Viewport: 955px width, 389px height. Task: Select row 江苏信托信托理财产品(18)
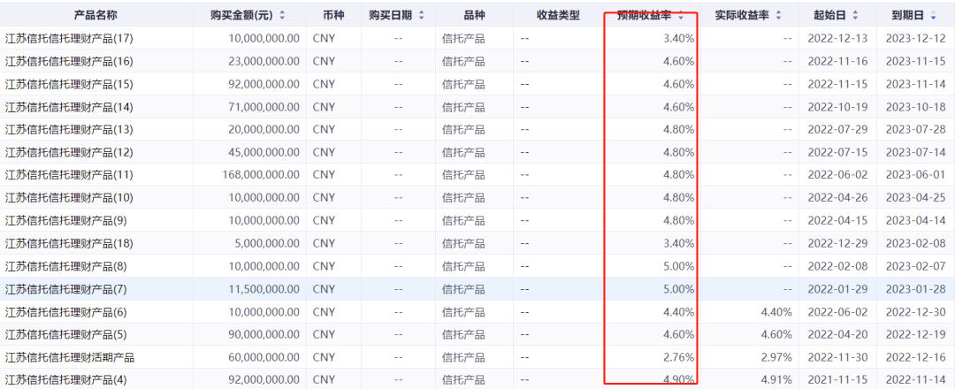tap(477, 243)
